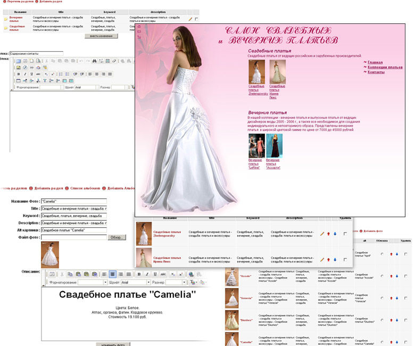Check the delete box for Ирина Люкс album

[346, 259]
